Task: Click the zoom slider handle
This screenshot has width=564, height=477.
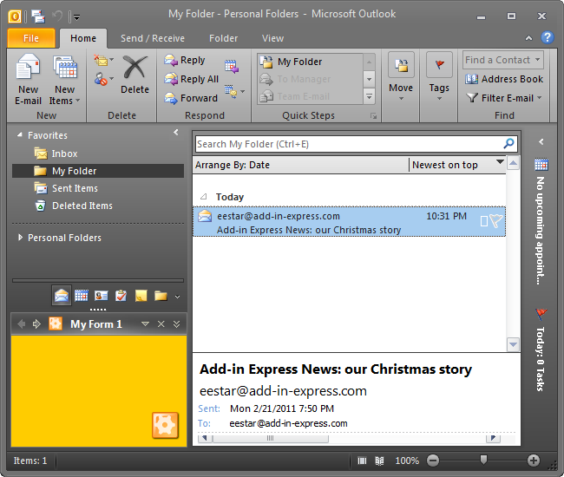Action: click(x=484, y=460)
